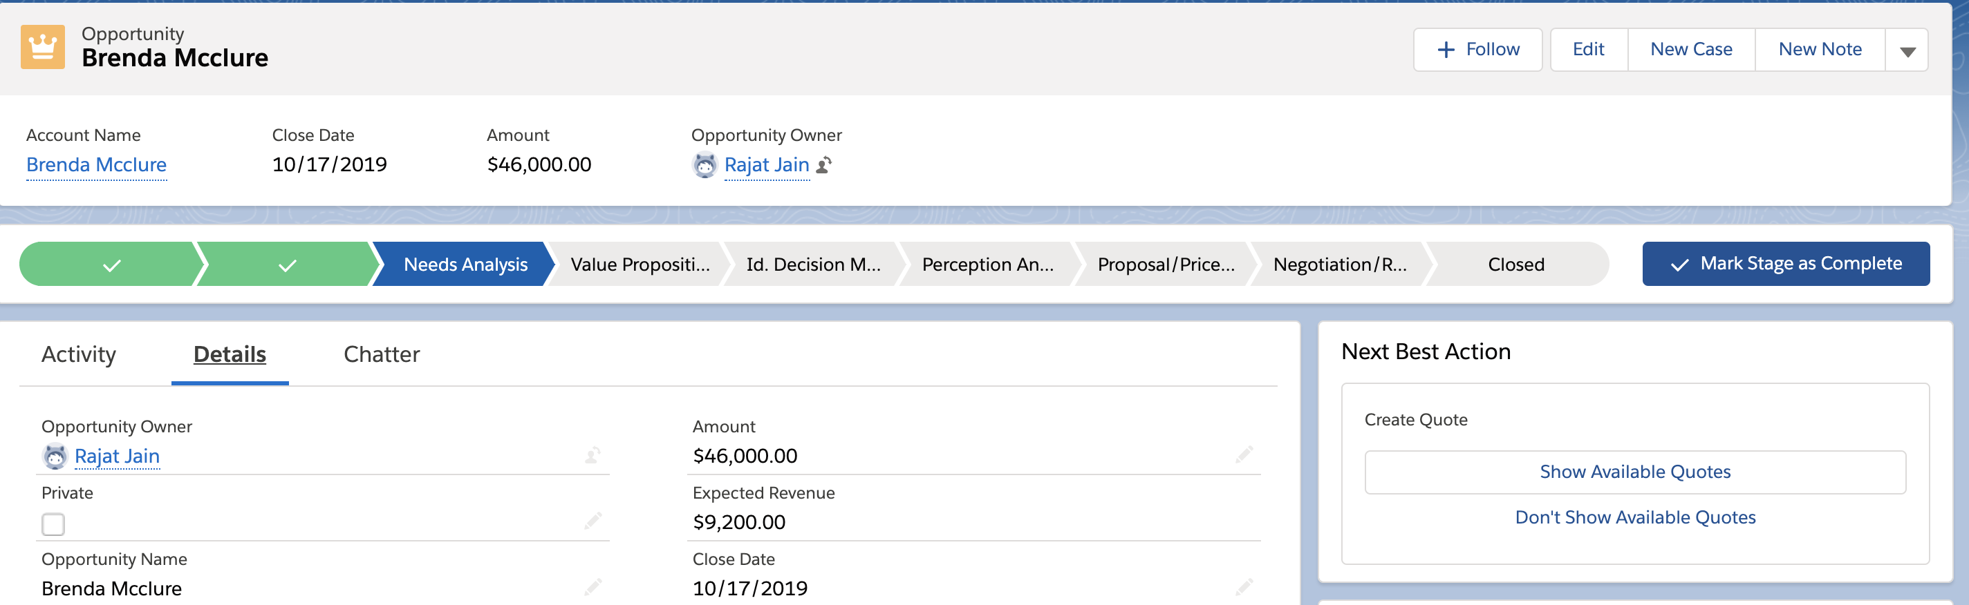
Task: Click the orange Opportunity crown icon
Action: 43,48
